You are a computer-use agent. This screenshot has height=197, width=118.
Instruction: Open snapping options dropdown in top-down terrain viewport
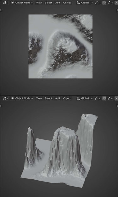[x=110, y=3]
